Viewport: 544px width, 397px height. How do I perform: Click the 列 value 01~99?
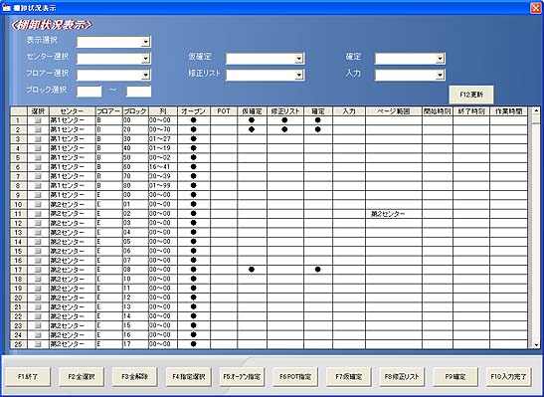(x=160, y=186)
